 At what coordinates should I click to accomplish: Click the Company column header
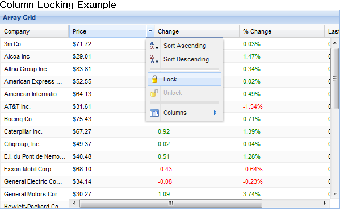point(35,31)
